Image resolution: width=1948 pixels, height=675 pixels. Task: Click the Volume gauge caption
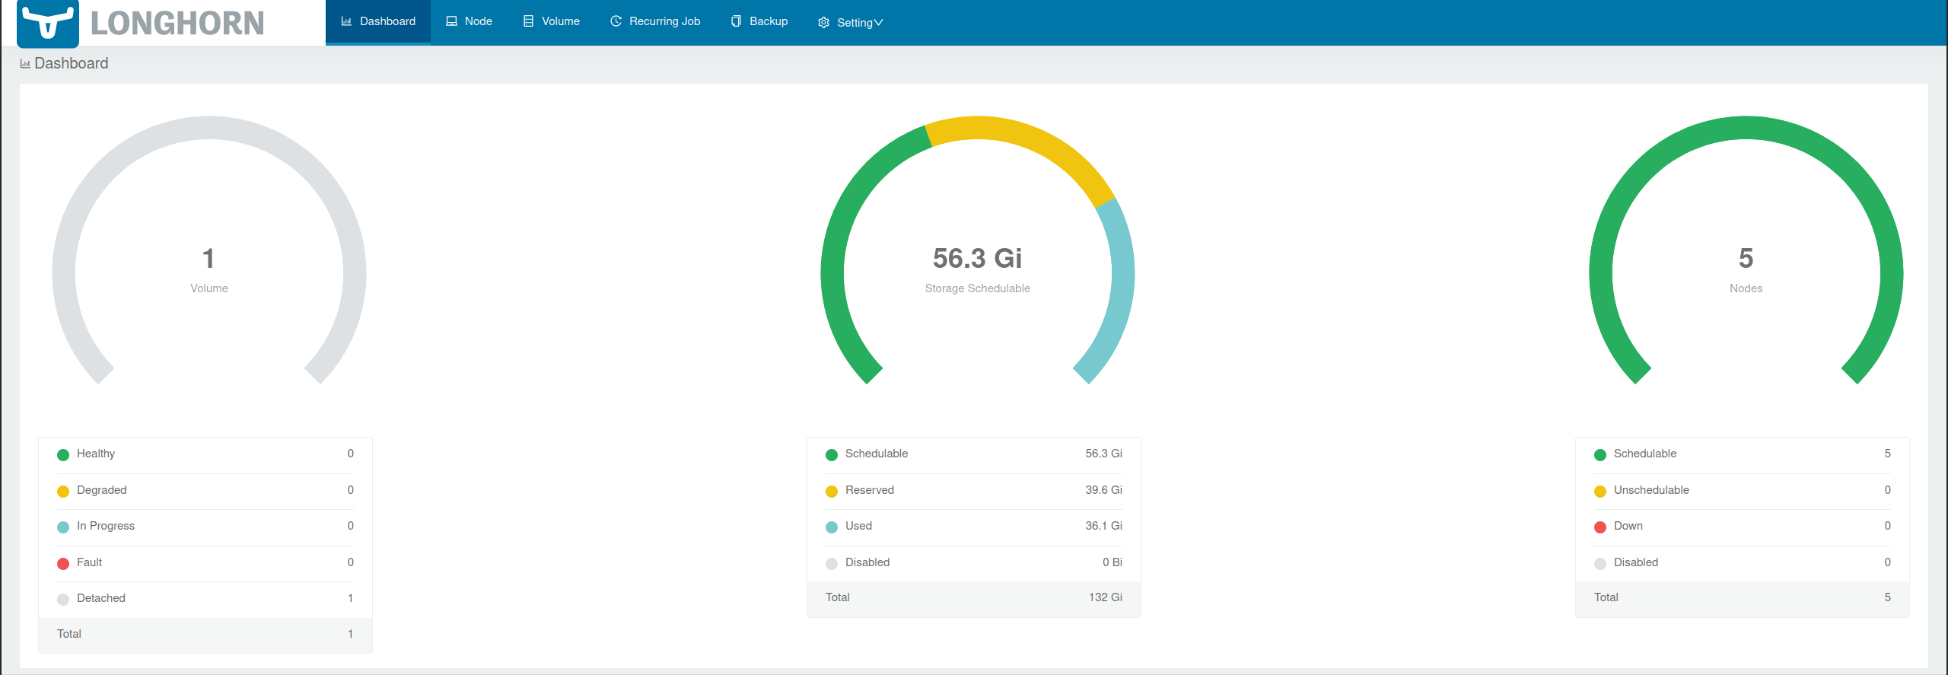point(209,288)
